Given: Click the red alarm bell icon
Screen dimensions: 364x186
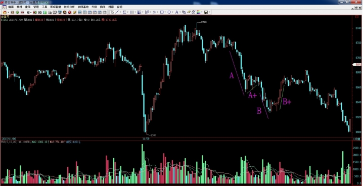Looking at the screenshot, I should [x=70, y=12].
